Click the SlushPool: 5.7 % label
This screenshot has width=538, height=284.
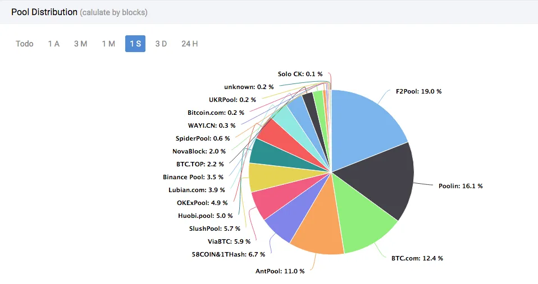[x=215, y=229]
